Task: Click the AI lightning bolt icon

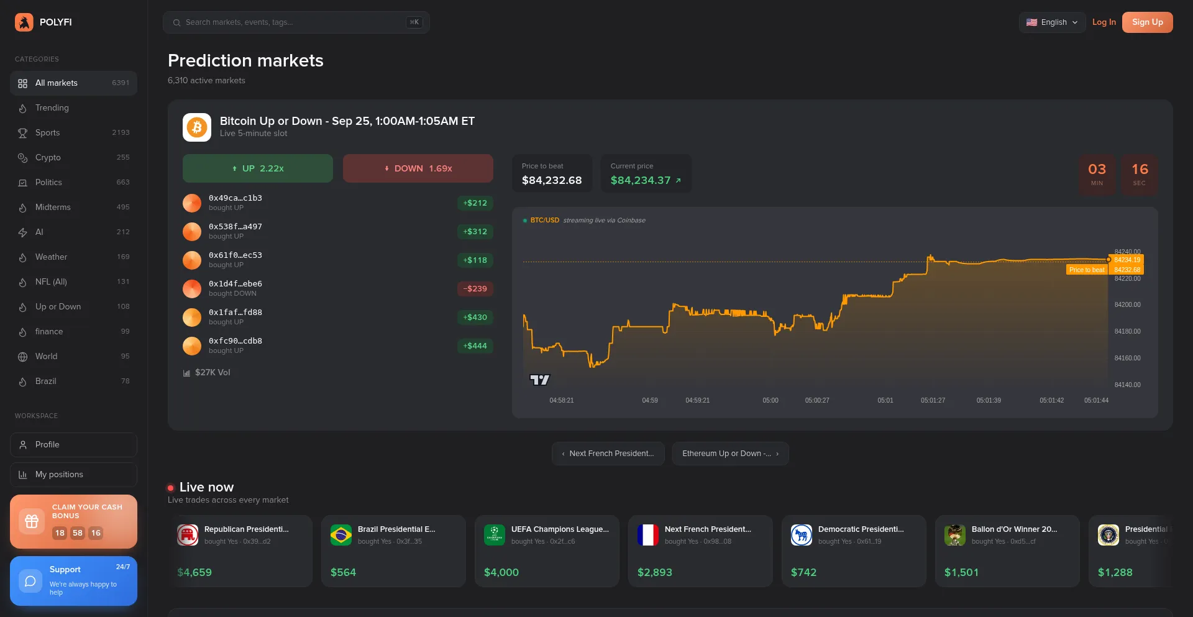Action: pos(23,232)
